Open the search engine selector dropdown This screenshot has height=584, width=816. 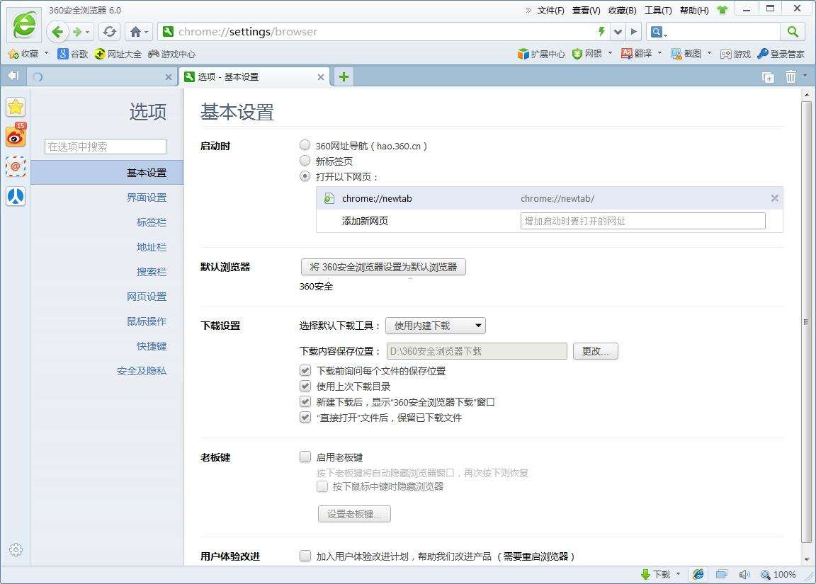click(659, 33)
